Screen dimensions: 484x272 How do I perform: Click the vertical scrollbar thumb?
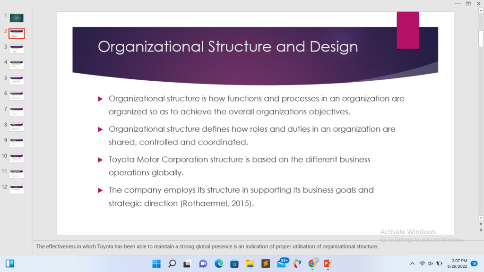(481, 39)
